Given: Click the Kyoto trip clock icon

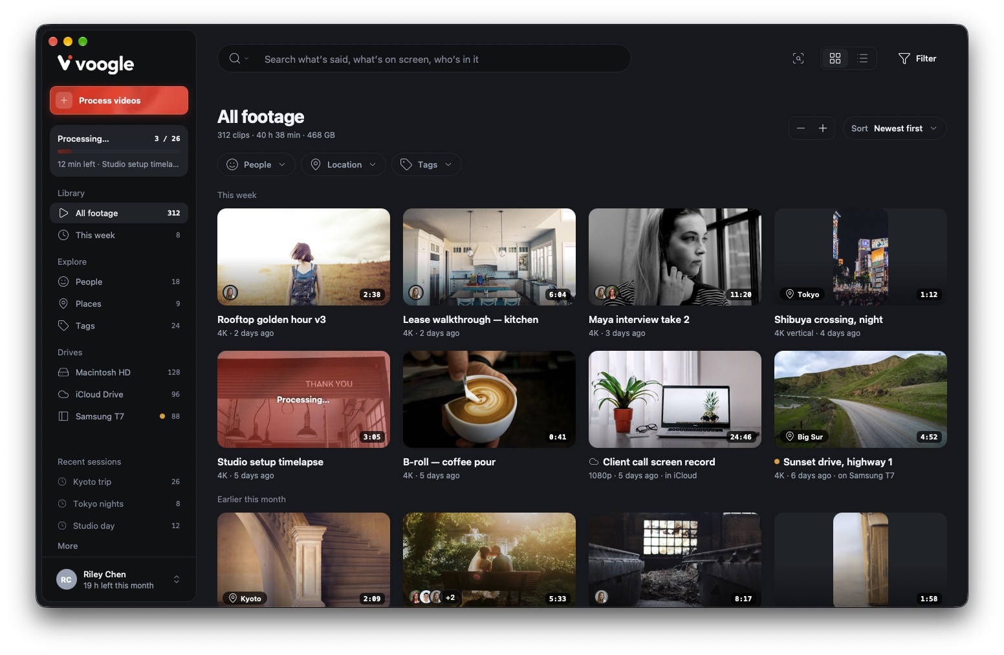Looking at the screenshot, I should coord(62,482).
